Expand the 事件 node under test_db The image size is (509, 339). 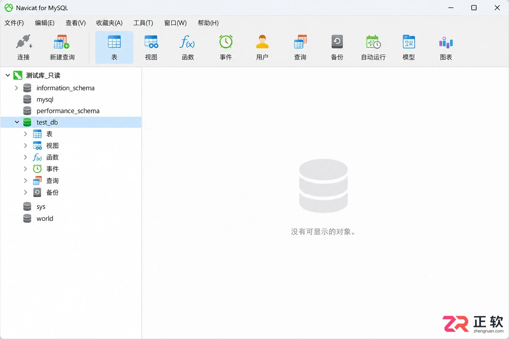point(25,169)
